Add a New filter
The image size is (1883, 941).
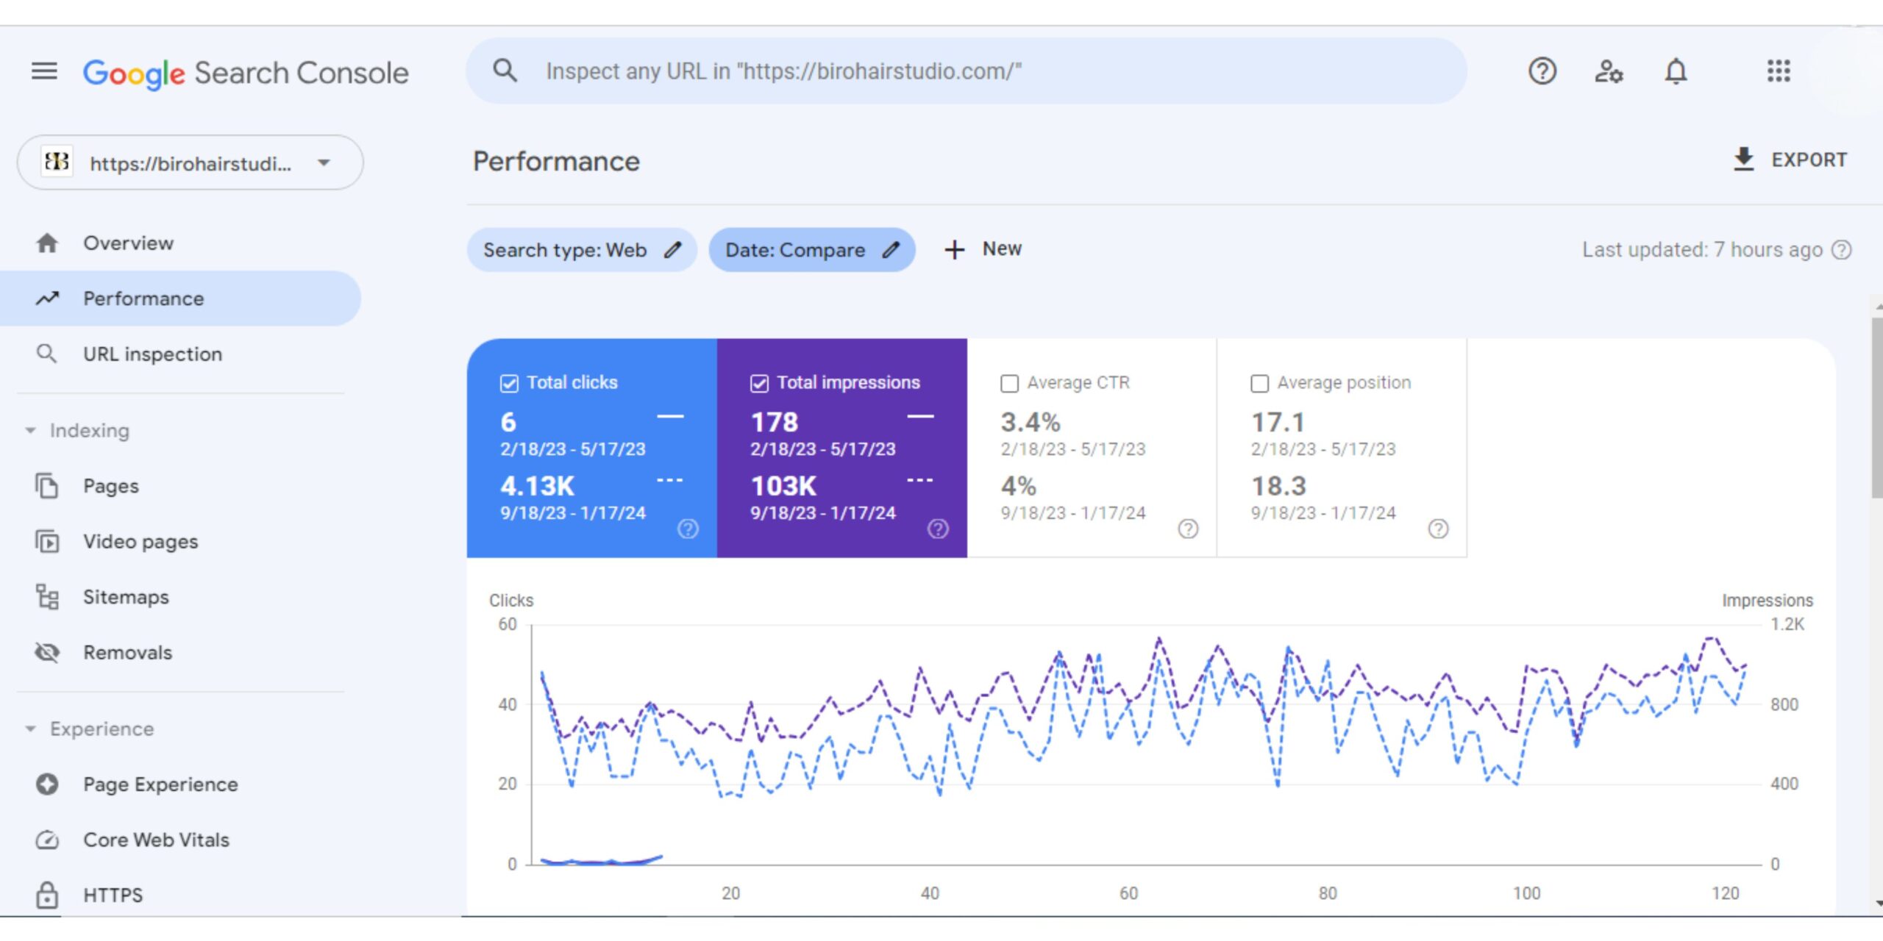click(x=983, y=250)
